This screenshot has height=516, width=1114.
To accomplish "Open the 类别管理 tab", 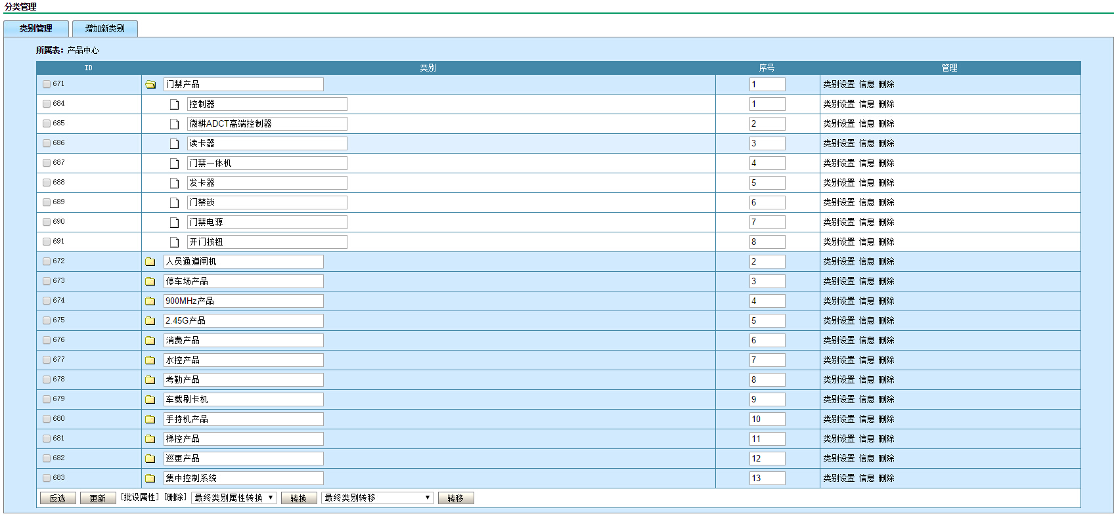I will click(35, 29).
